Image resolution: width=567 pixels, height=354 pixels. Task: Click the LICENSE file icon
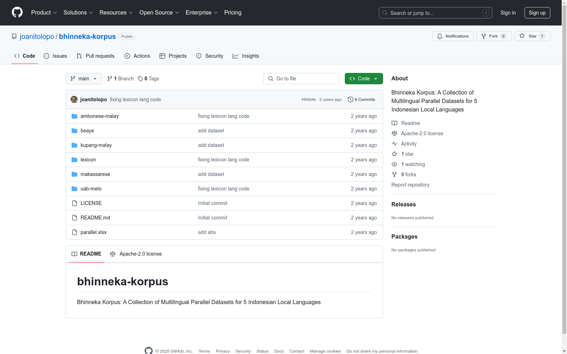[x=74, y=203]
